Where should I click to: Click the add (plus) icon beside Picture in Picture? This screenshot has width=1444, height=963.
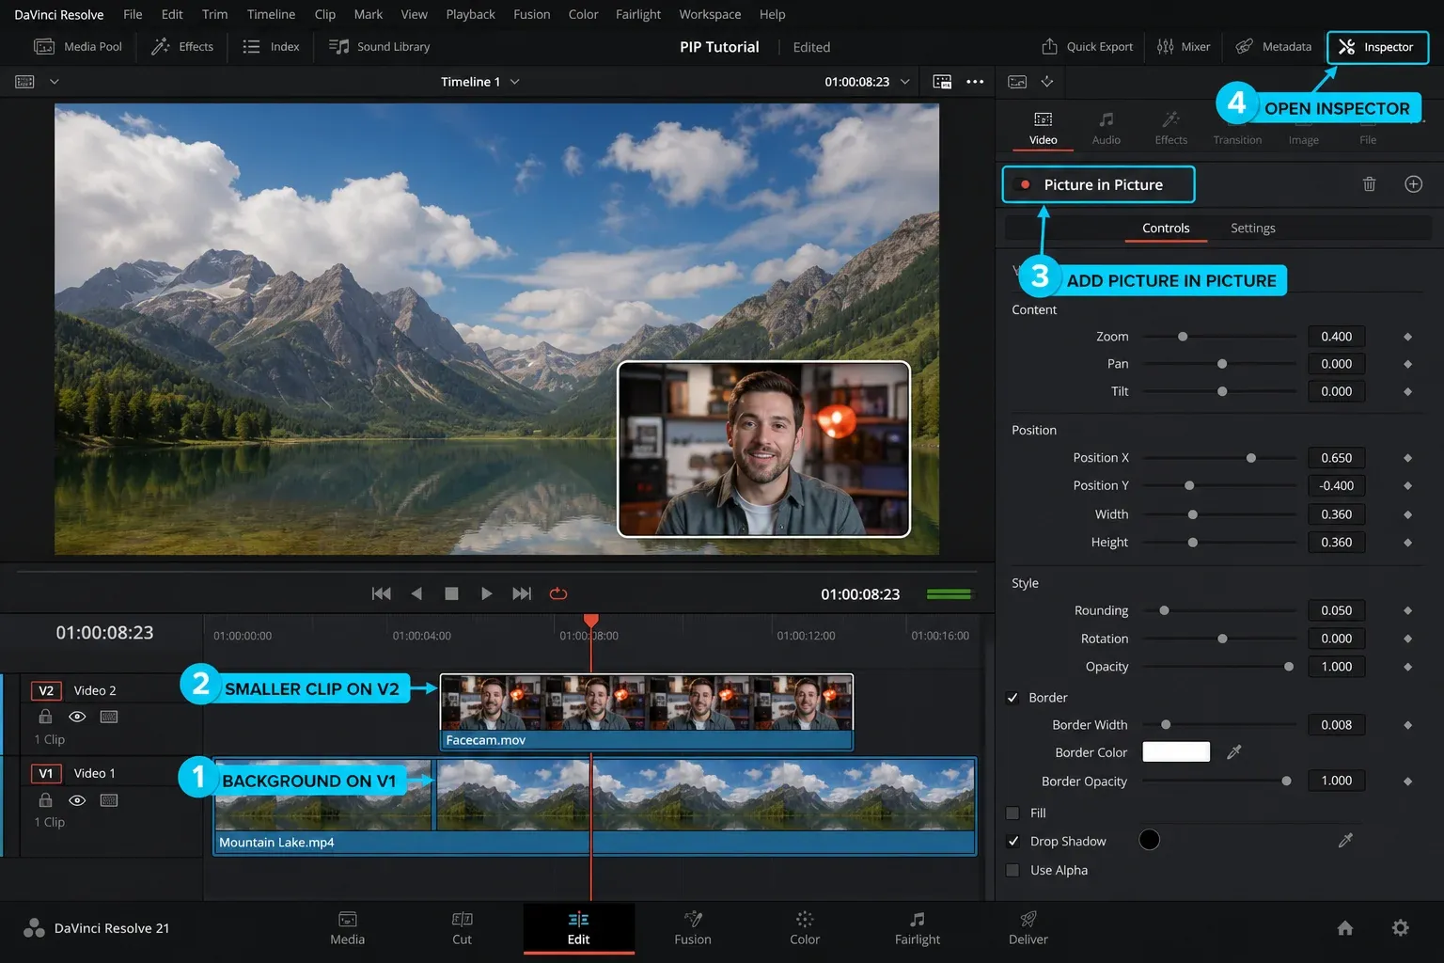pos(1413,184)
